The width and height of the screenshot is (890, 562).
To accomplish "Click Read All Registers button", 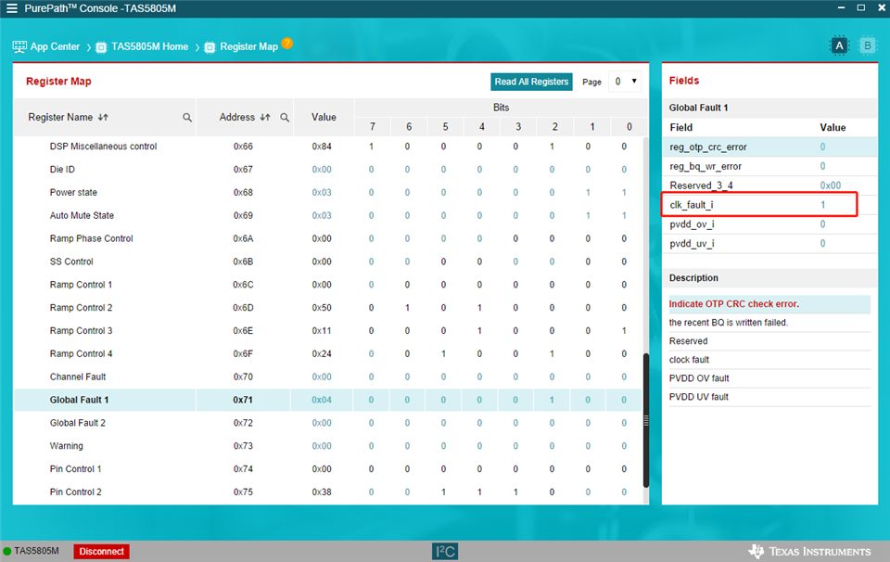I will coord(531,82).
